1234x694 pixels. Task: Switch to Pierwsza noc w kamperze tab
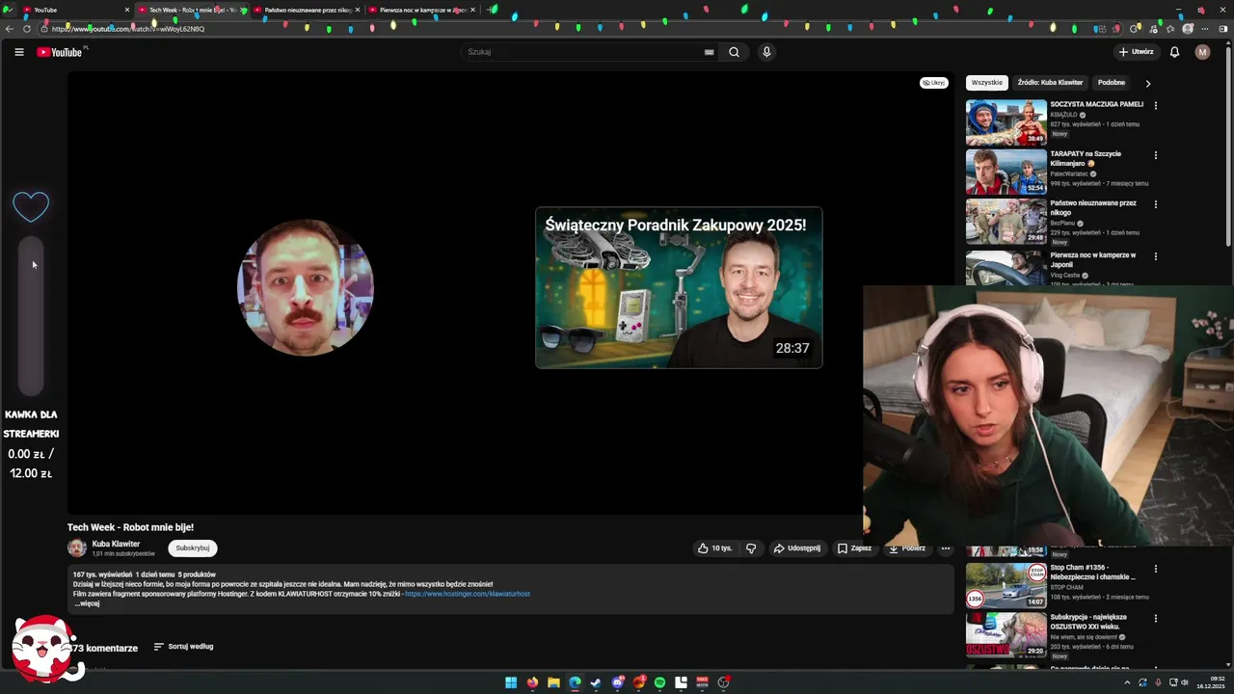(422, 10)
